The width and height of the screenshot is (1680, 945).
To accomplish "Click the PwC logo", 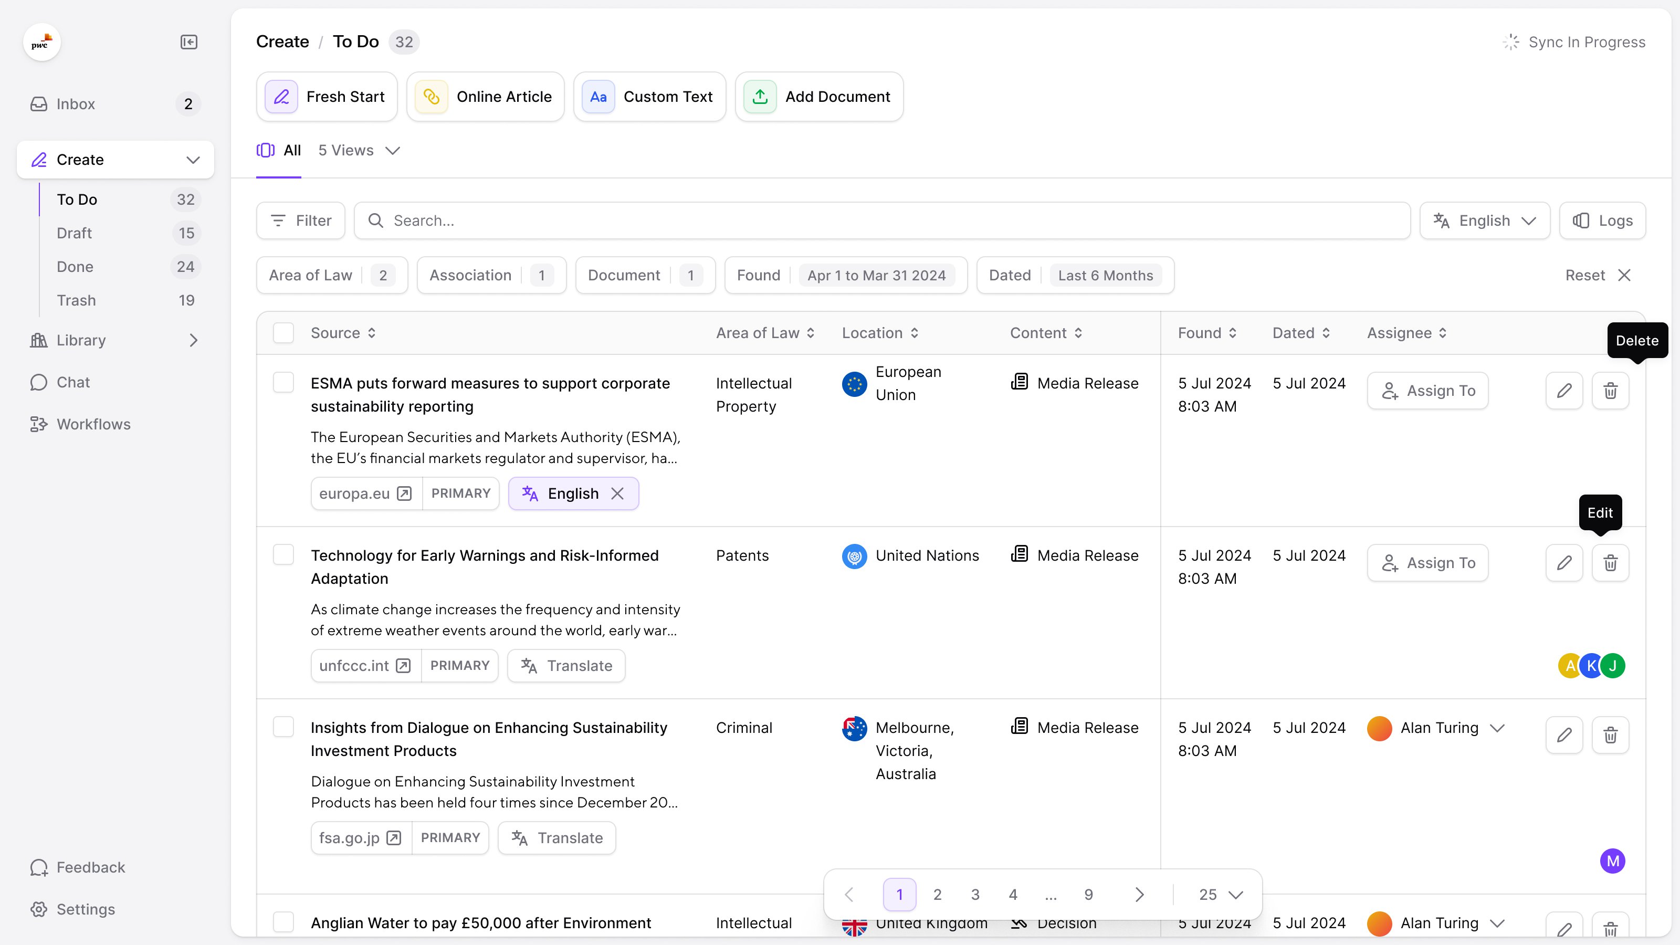I will tap(42, 43).
